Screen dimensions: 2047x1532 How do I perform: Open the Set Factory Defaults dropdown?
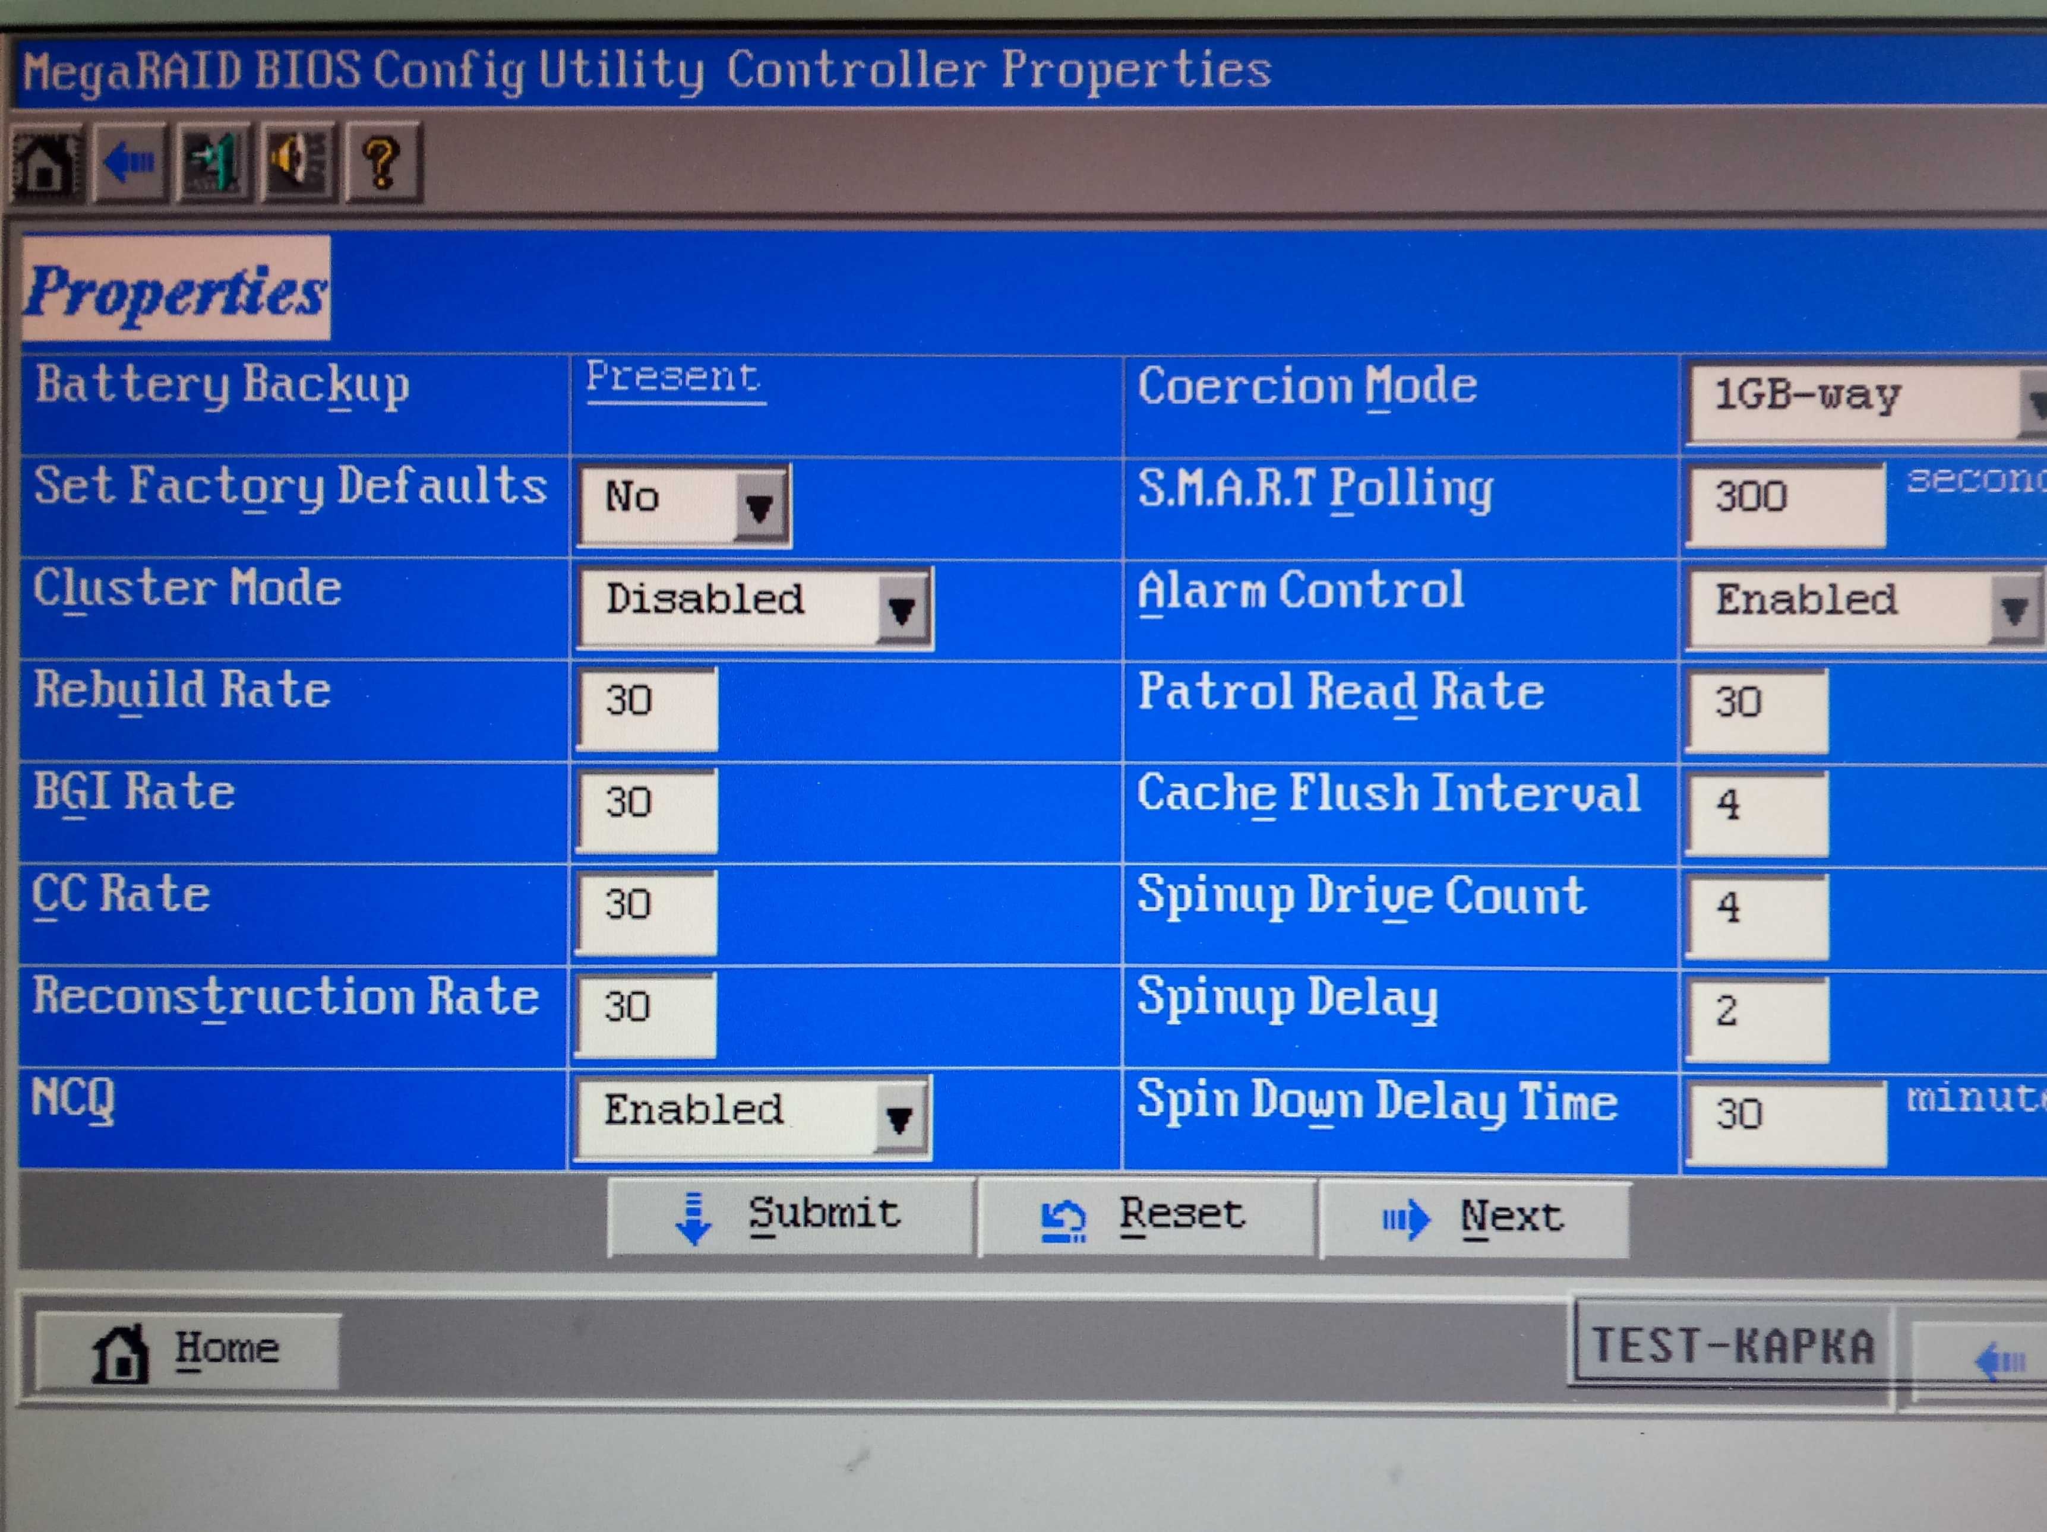tap(685, 505)
